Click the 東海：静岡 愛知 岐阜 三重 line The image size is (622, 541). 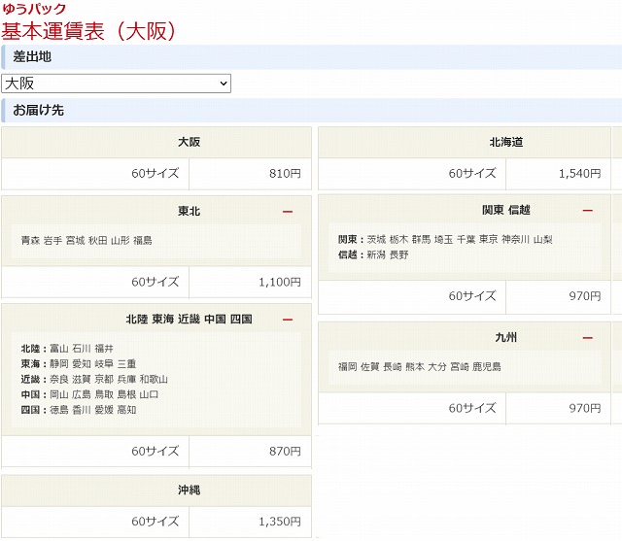[79, 363]
